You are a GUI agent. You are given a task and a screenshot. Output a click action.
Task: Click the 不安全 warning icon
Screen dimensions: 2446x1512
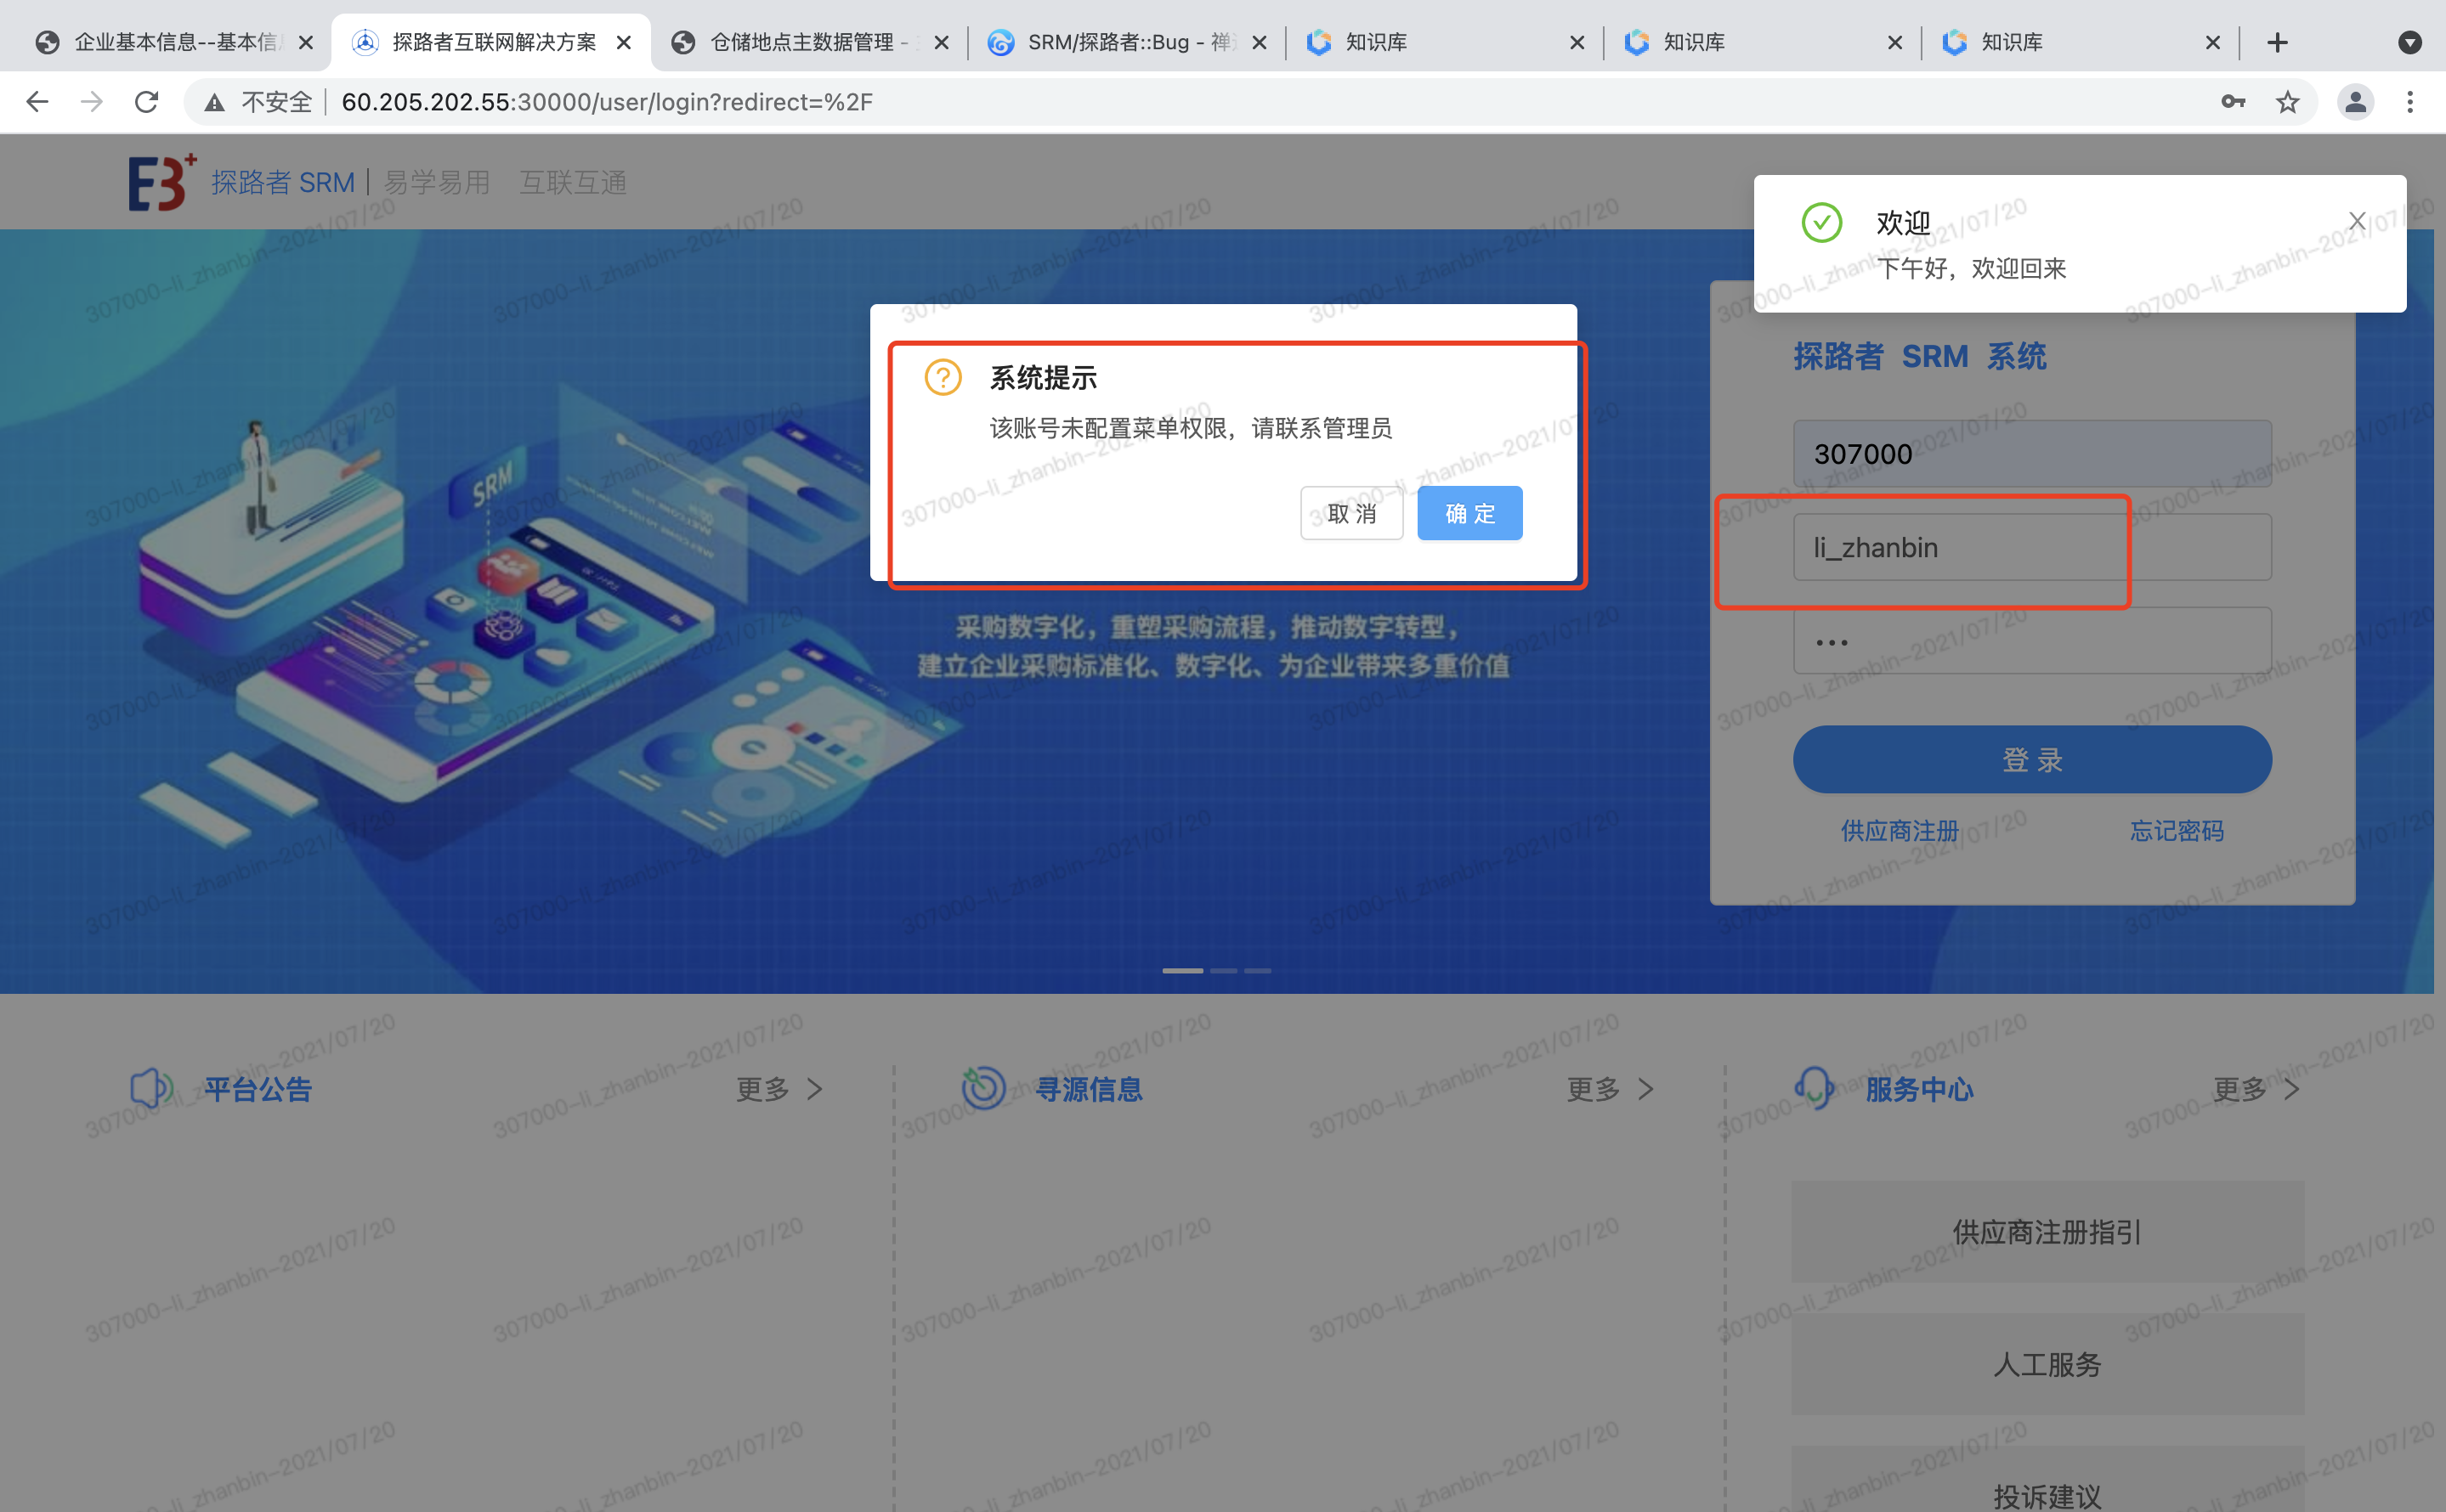click(x=214, y=102)
